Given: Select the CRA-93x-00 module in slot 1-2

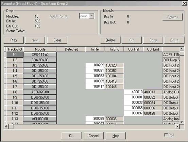Looking at the screenshot, I should pyautogui.click(x=40, y=60).
